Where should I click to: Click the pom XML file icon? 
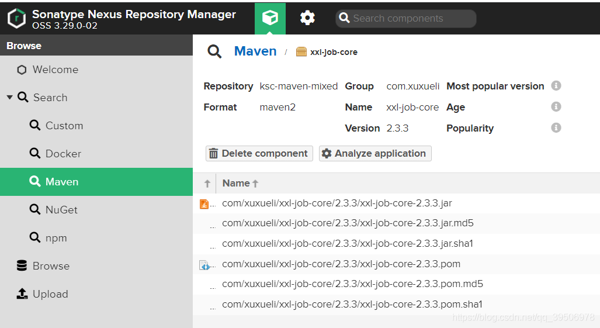tap(204, 265)
